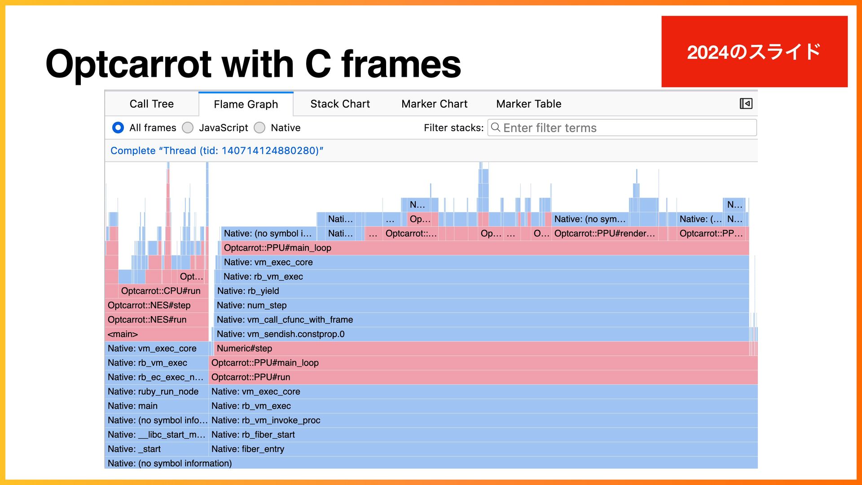The height and width of the screenshot is (485, 862).
Task: Select the All frames radio button
Action: coord(118,128)
